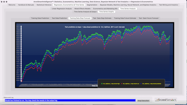This screenshot has height=105, width=187.
Task: Switch to Handbook & Manuals tab
Action: [x=26, y=5]
